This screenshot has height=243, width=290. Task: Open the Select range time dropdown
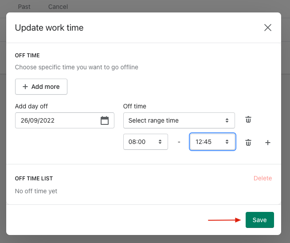tap(179, 120)
